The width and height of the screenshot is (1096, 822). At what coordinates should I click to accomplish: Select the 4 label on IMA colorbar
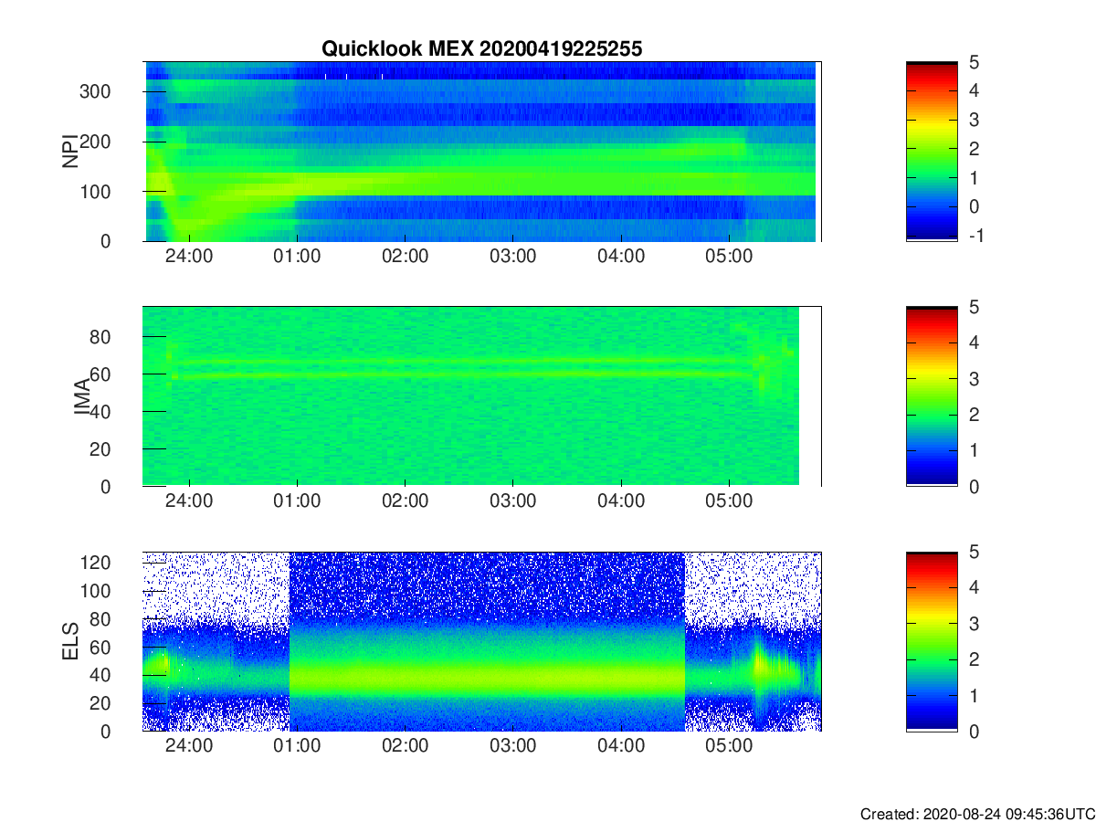(975, 342)
